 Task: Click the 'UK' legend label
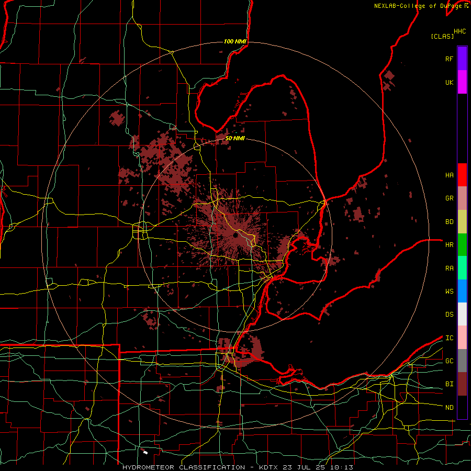point(449,82)
